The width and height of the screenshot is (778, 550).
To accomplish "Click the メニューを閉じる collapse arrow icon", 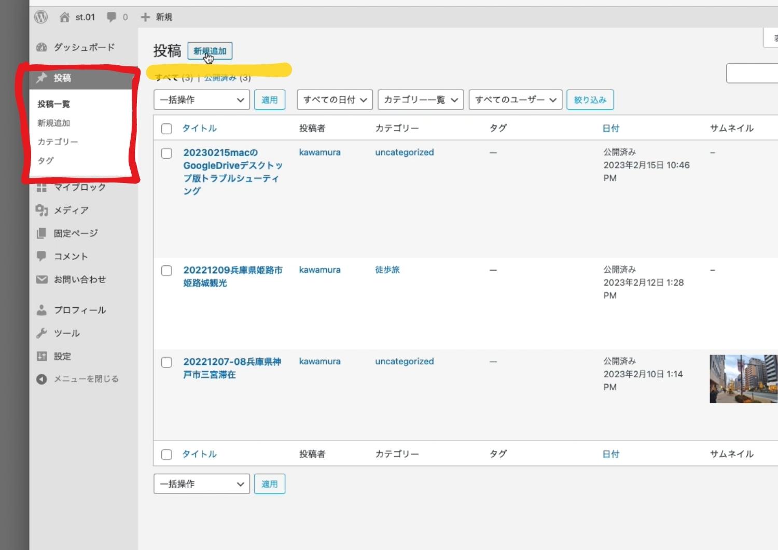I will pyautogui.click(x=41, y=379).
